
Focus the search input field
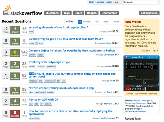point(141,2)
